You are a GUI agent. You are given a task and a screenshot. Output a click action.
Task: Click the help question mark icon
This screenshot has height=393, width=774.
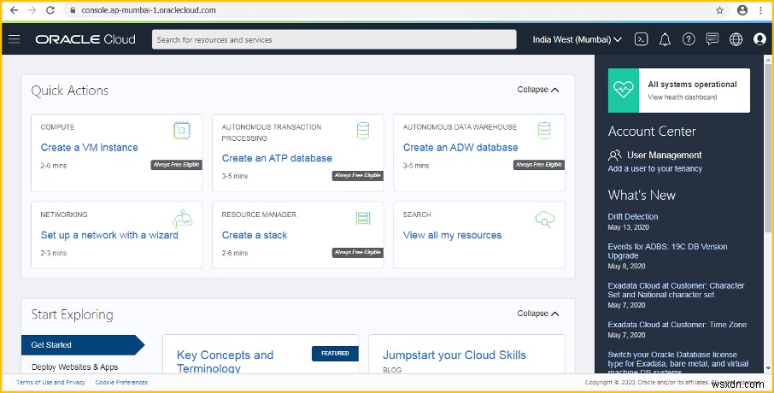(689, 39)
